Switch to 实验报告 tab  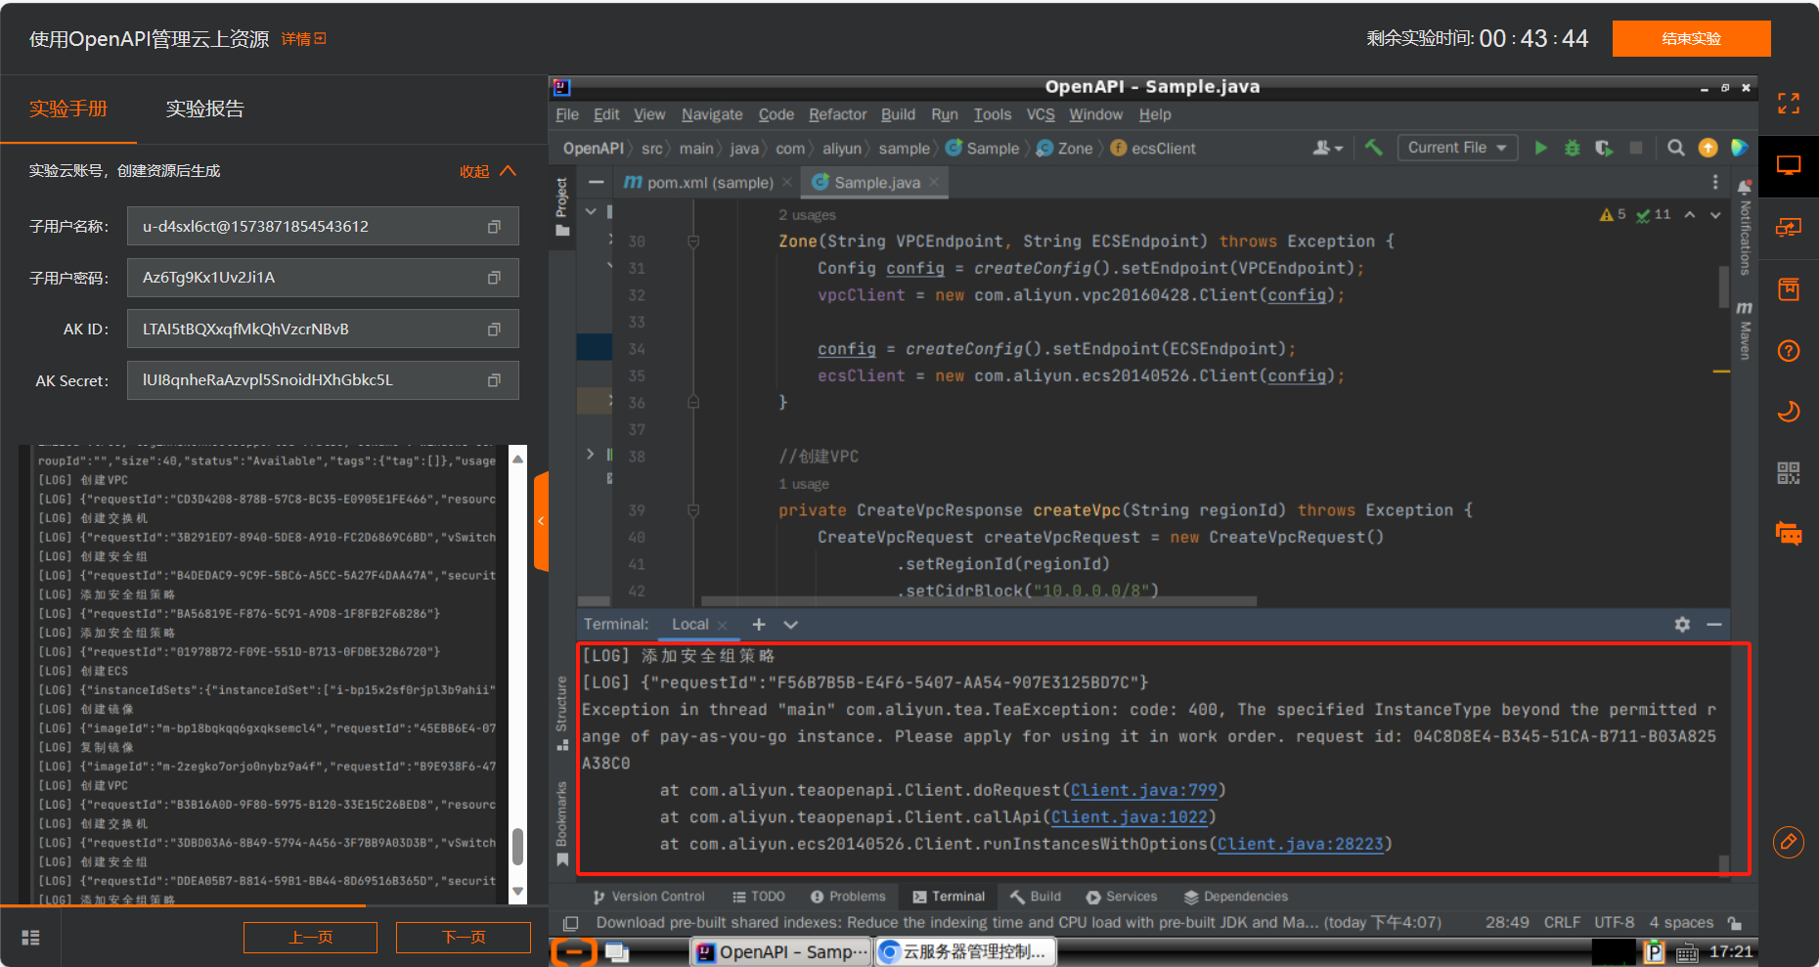point(204,109)
